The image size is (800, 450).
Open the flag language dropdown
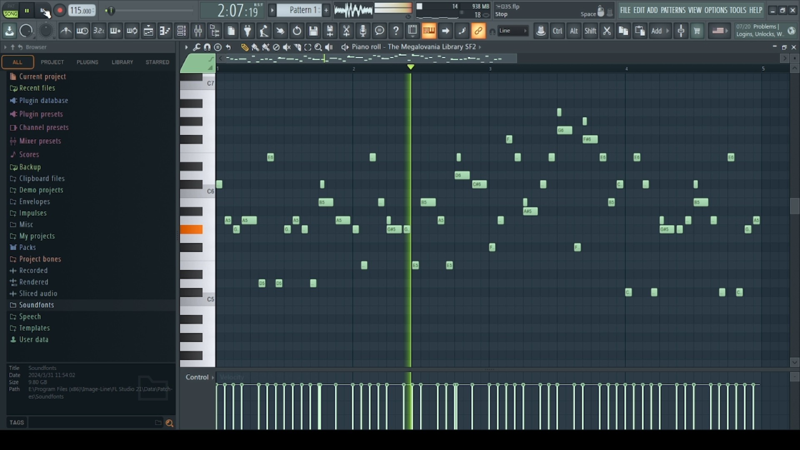[720, 31]
